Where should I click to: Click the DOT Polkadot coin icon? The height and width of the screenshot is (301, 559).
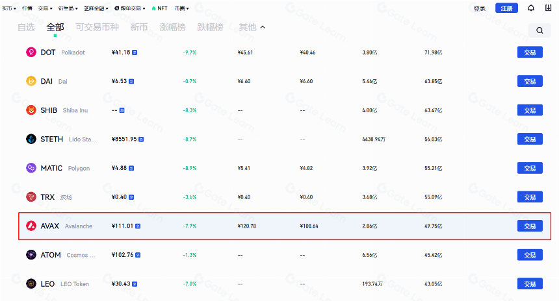(x=31, y=53)
